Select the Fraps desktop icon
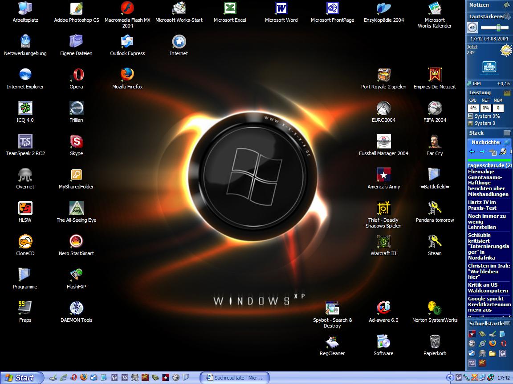The height and width of the screenshot is (384, 513). pyautogui.click(x=25, y=308)
